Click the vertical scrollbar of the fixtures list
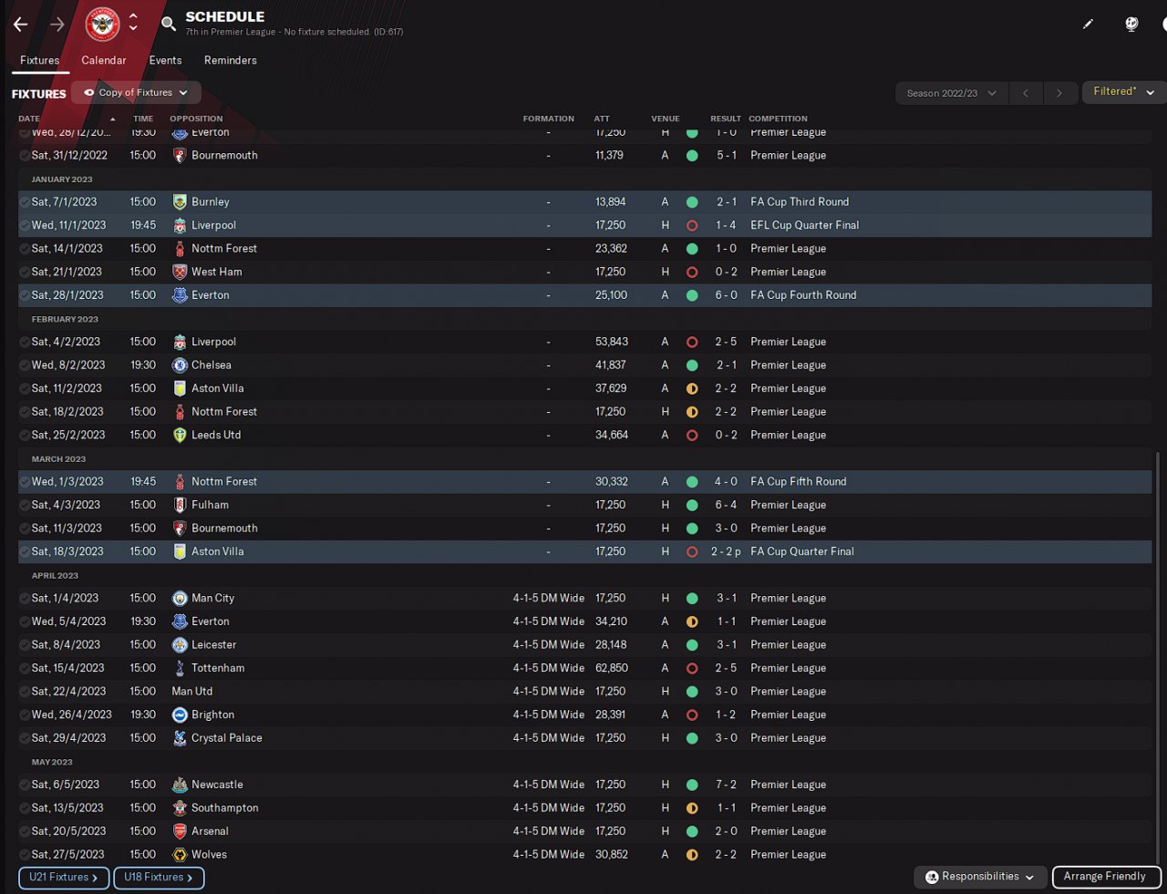Viewport: 1167px width, 894px height. (1158, 656)
